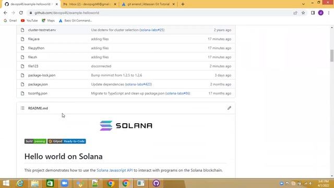Close the Gmail Inbox tab

pyautogui.click(x=115, y=4)
